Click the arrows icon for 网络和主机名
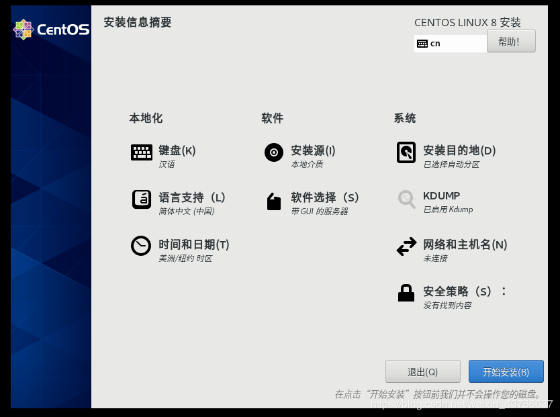The height and width of the screenshot is (417, 560). click(406, 246)
